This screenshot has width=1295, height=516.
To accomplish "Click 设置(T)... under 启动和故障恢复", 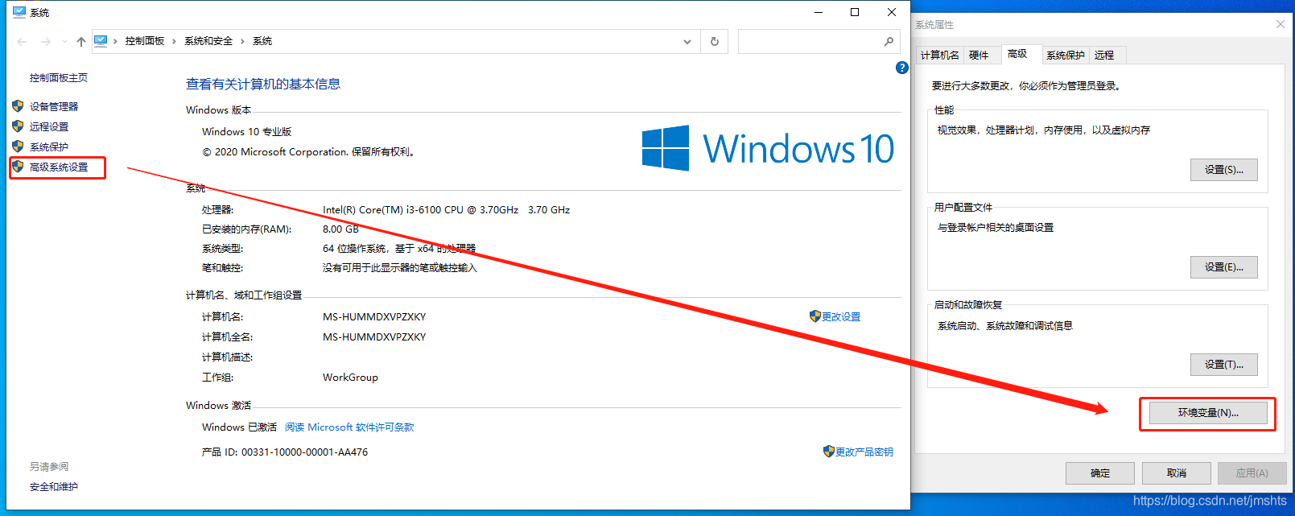I will tap(1223, 365).
